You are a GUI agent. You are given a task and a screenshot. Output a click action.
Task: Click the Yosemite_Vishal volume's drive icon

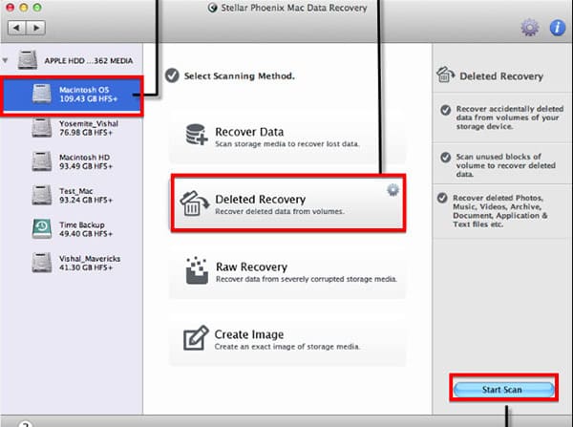pos(42,128)
